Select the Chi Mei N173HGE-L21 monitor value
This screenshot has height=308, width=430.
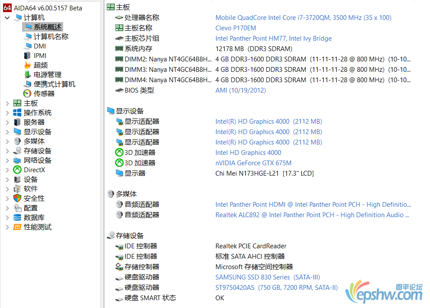265,173
